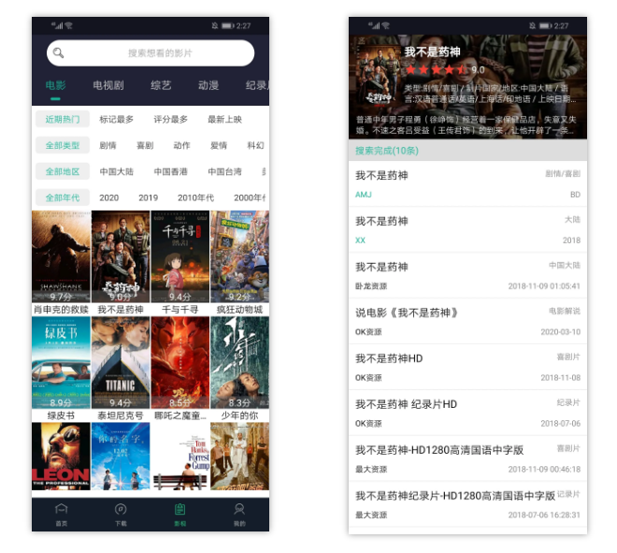This screenshot has width=617, height=553.
Task: Click the 电影解说 category label
Action: pos(565,311)
